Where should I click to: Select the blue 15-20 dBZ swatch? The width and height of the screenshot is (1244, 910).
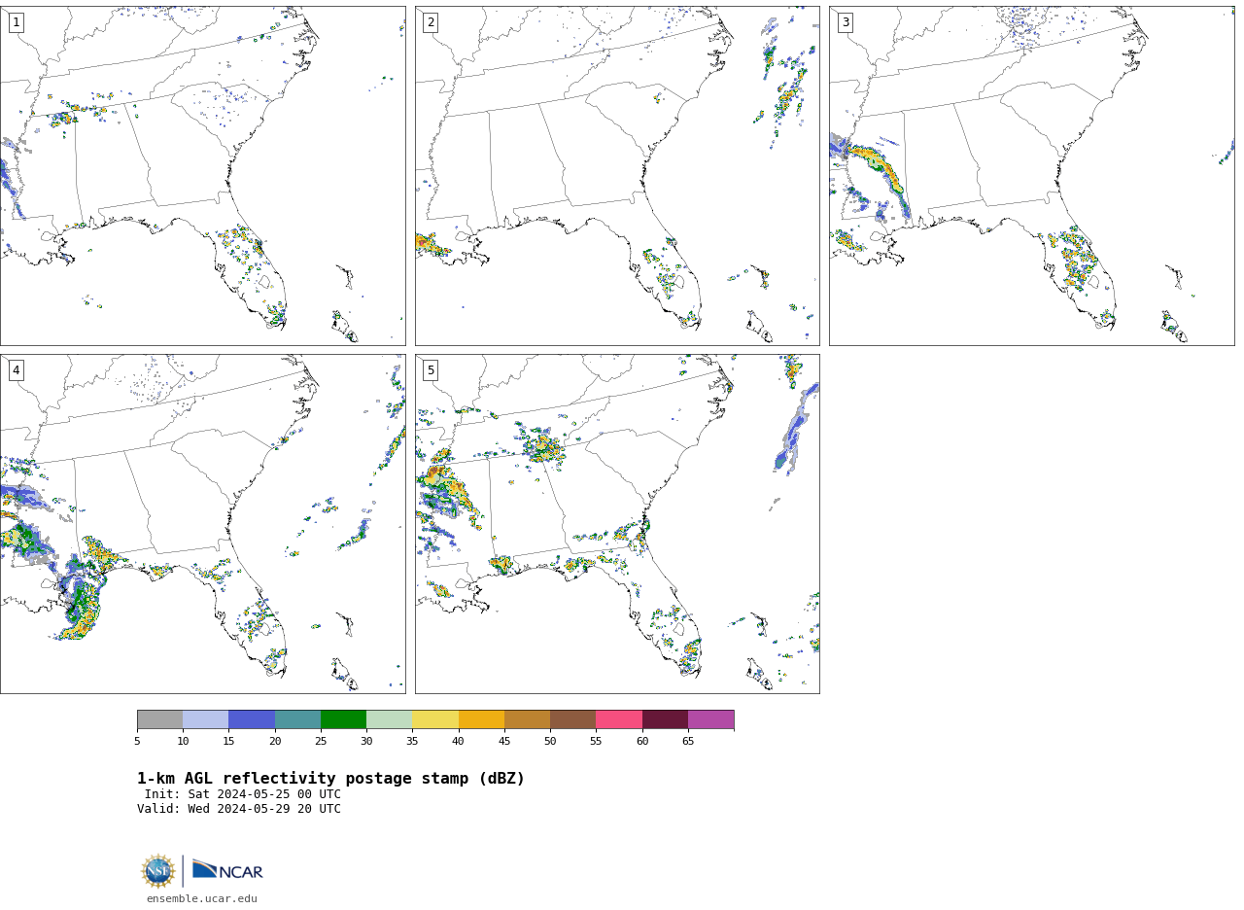point(252,719)
